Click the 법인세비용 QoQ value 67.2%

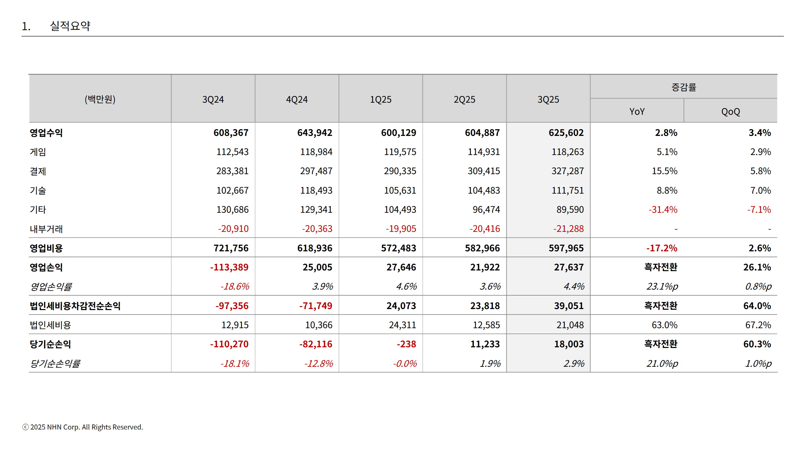[758, 325]
